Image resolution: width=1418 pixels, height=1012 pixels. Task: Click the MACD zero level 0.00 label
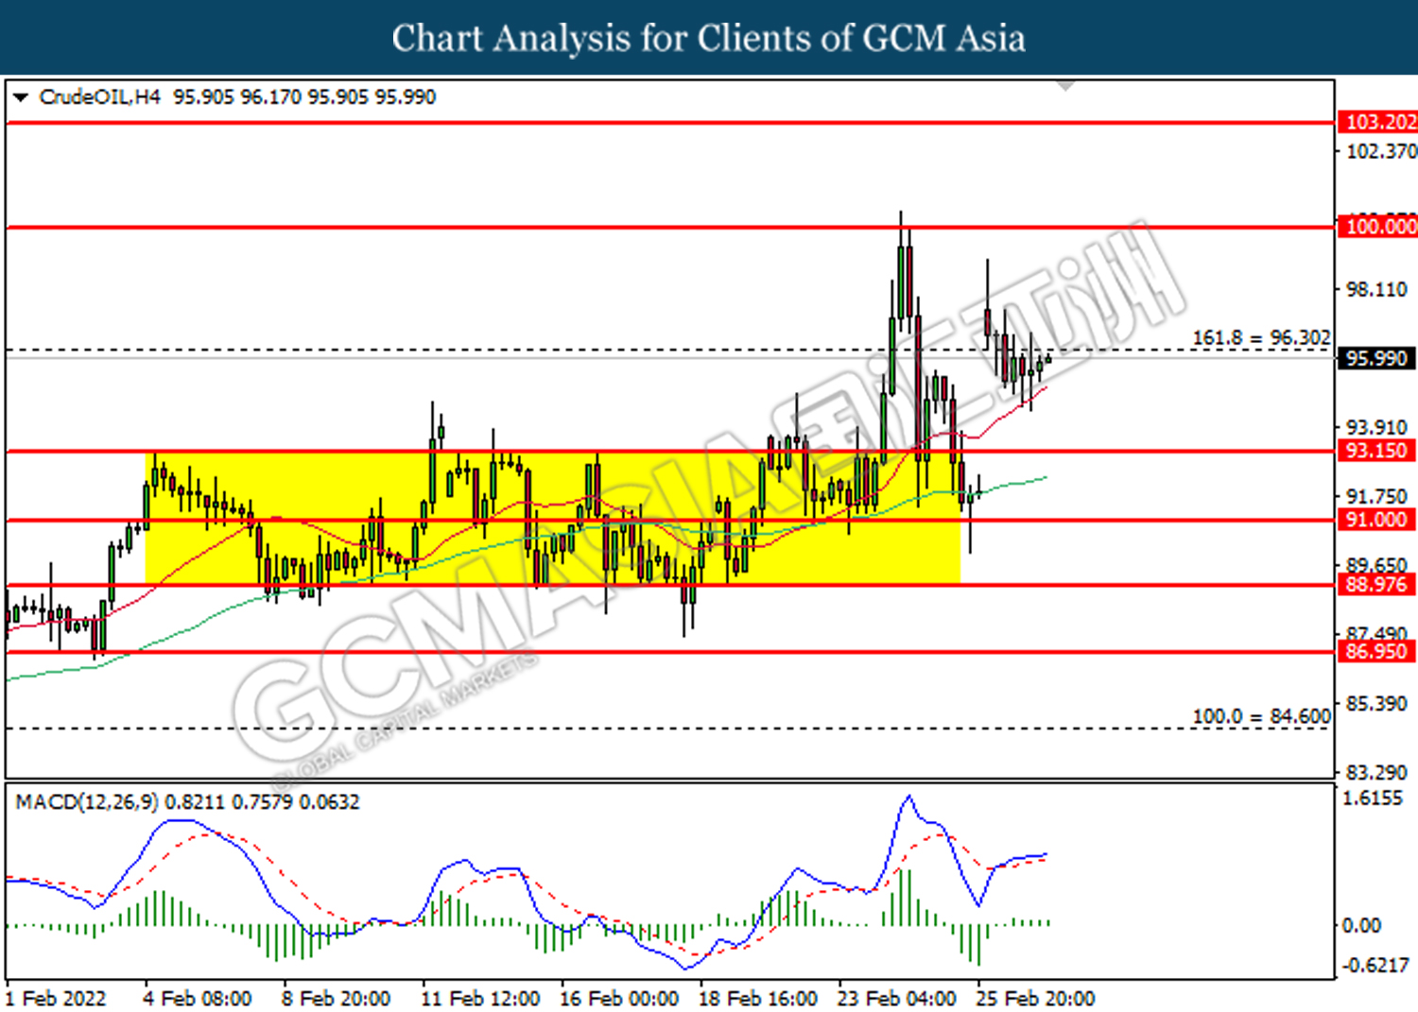(1361, 925)
